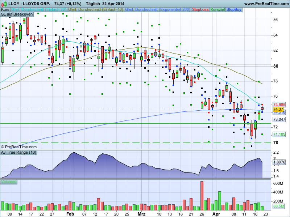Click Gleit. Durchschnitt (Einfach 40) label
The image size is (290, 217).
pos(96,10)
